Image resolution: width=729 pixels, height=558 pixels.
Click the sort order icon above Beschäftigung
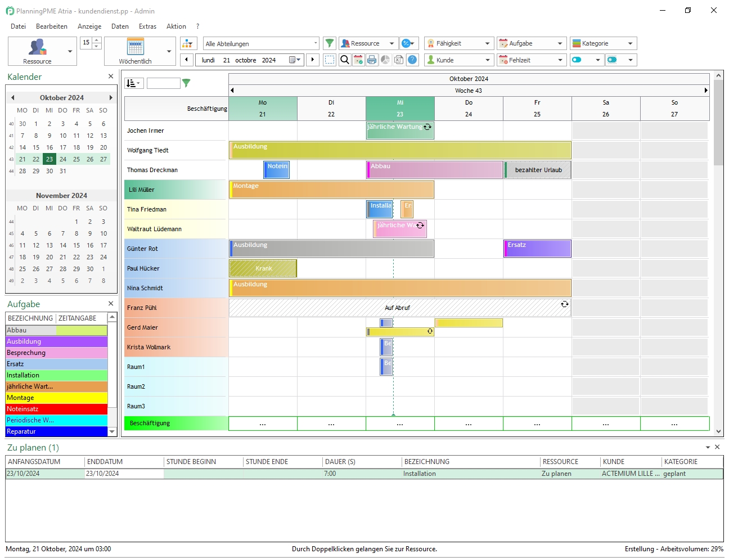click(133, 83)
